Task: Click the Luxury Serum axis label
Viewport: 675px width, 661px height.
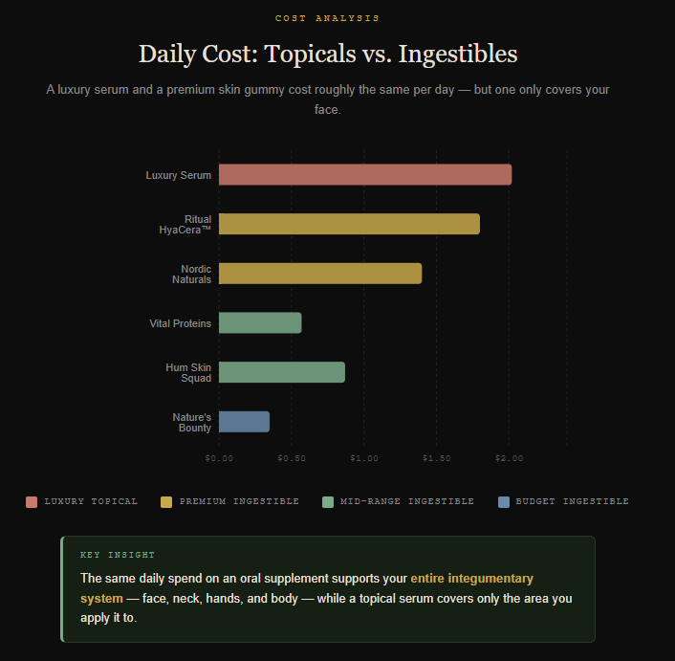Action: pos(179,175)
